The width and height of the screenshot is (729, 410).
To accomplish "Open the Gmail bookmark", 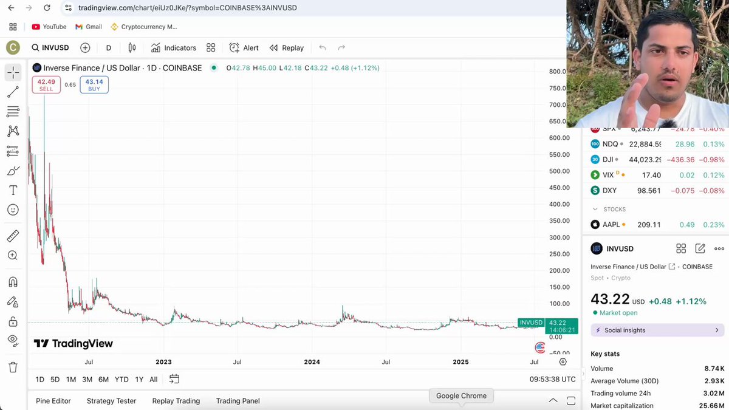I will 89,27.
